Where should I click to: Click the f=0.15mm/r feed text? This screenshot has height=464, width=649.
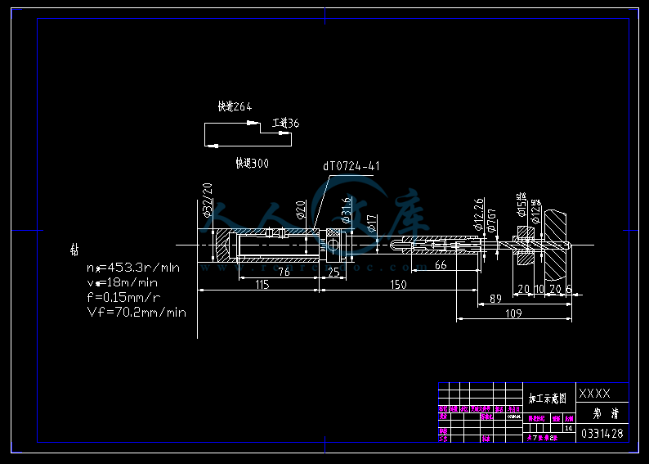(123, 297)
